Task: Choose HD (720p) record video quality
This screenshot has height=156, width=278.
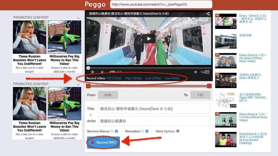Action: pyautogui.click(x=114, y=78)
